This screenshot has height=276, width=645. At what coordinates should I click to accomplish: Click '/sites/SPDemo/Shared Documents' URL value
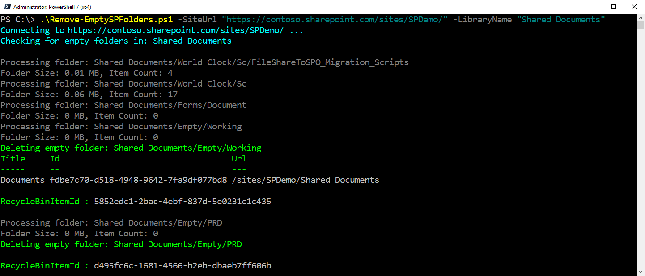(306, 180)
